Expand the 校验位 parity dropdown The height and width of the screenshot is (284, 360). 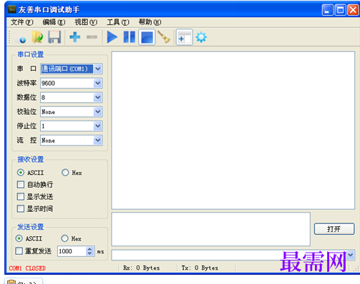click(97, 112)
